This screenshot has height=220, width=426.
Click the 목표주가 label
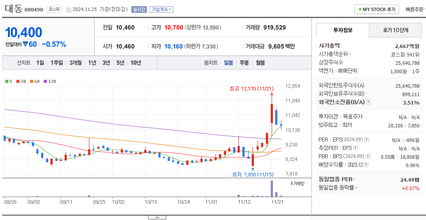click(x=353, y=117)
